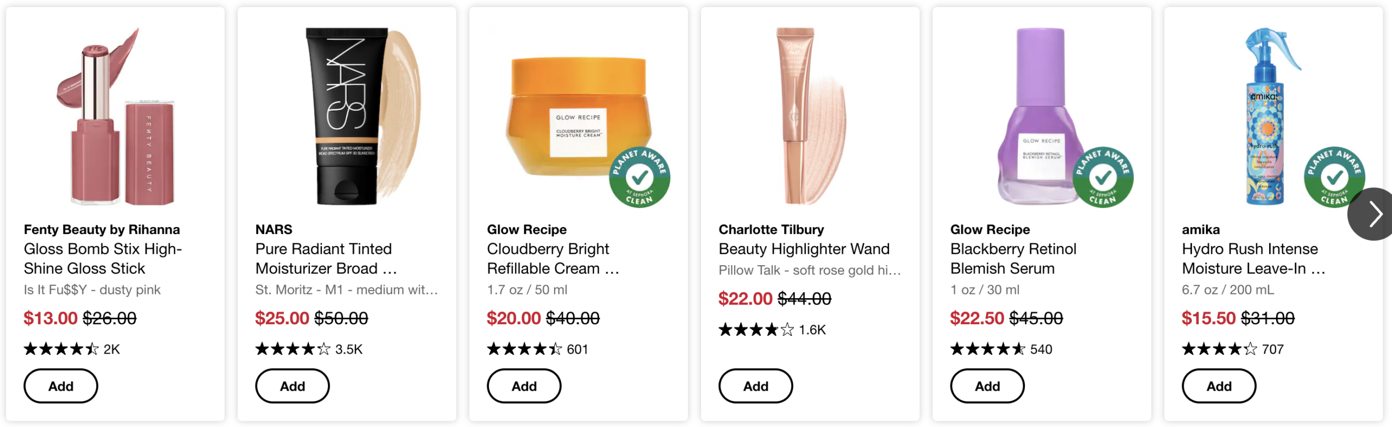Open Charlotte Tilbury highlighter wand image
The width and height of the screenshot is (1392, 427).
(799, 117)
